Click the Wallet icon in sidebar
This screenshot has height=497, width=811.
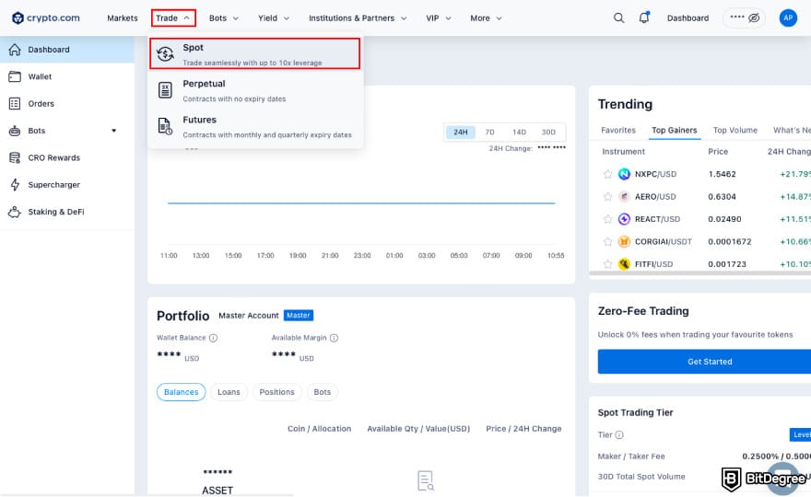coord(15,76)
